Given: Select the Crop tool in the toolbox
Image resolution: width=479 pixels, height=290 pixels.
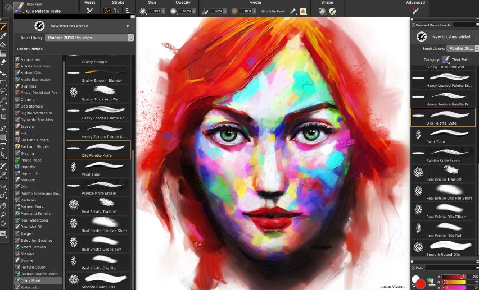Looking at the screenshot, I should pos(3,117).
